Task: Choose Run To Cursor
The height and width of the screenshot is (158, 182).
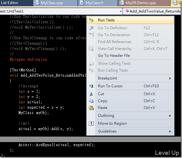Action: [x=130, y=86]
